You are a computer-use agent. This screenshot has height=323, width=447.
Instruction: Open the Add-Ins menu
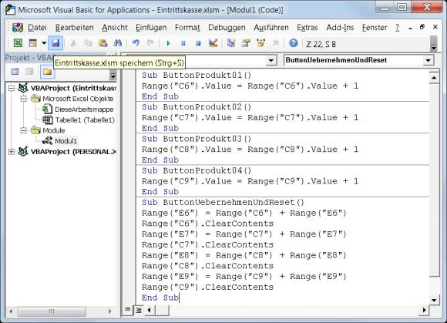click(340, 28)
